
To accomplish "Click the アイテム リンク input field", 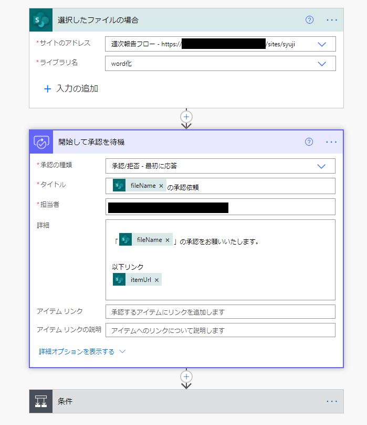I will (220, 312).
